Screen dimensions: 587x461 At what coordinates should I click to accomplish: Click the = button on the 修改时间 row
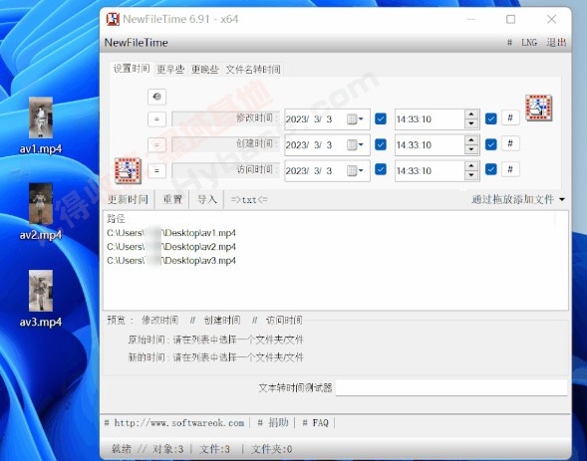pos(156,119)
